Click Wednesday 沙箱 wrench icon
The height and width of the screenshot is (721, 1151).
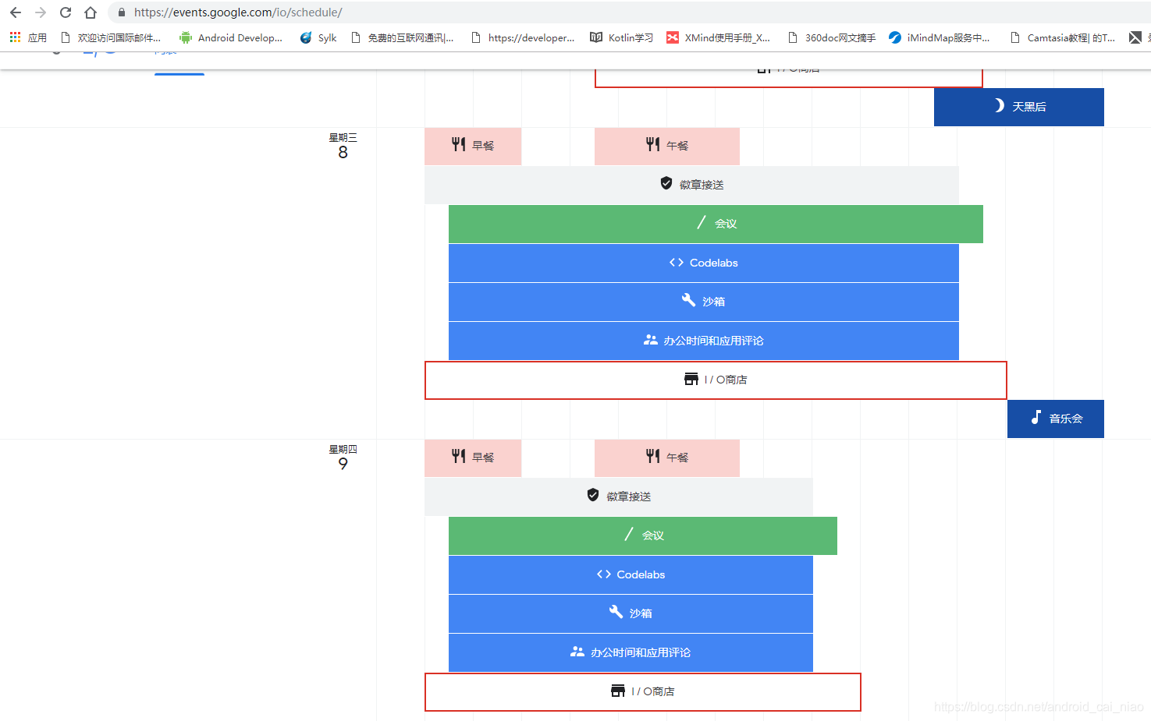click(x=689, y=300)
